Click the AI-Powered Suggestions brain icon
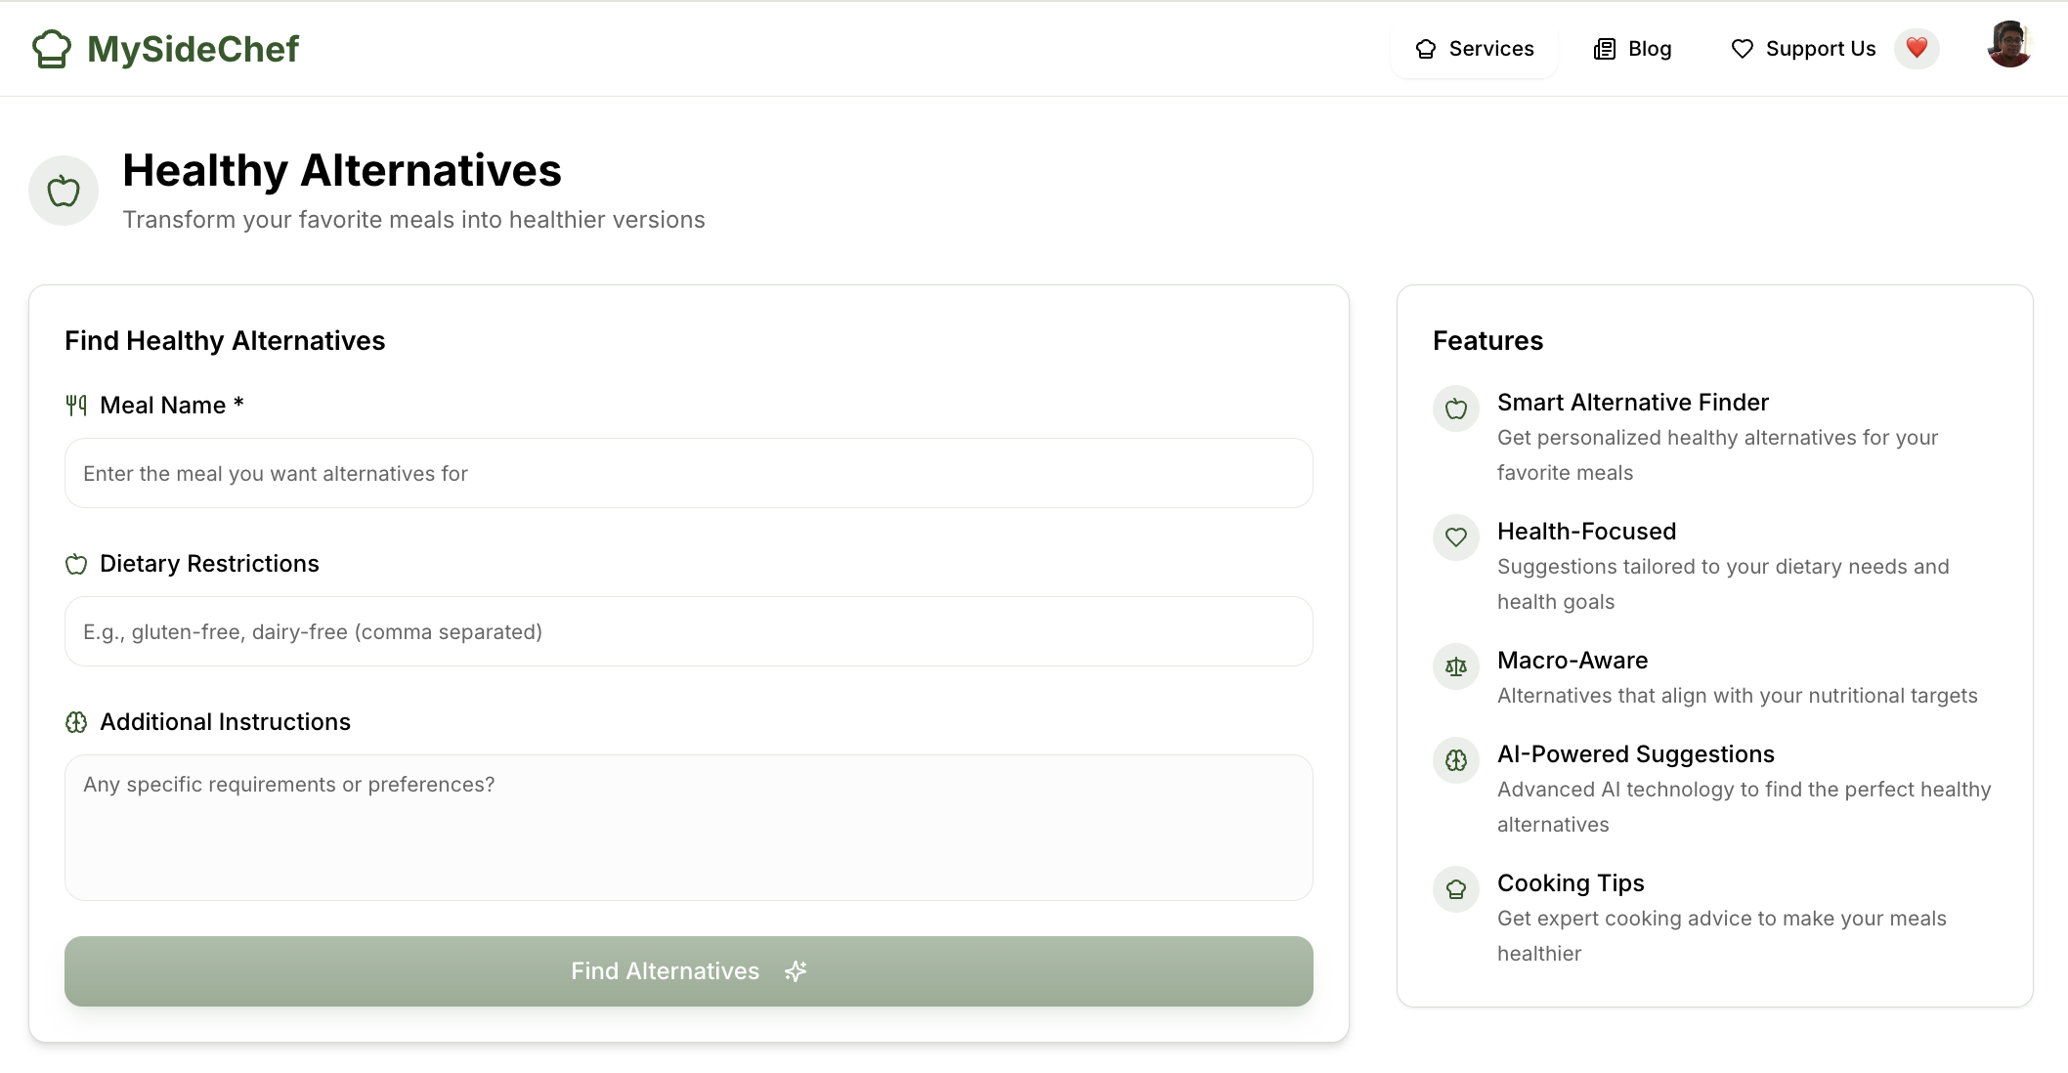 coord(1456,760)
